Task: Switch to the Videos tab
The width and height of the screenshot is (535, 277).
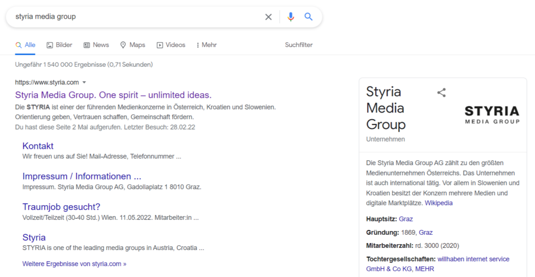Action: coord(171,45)
